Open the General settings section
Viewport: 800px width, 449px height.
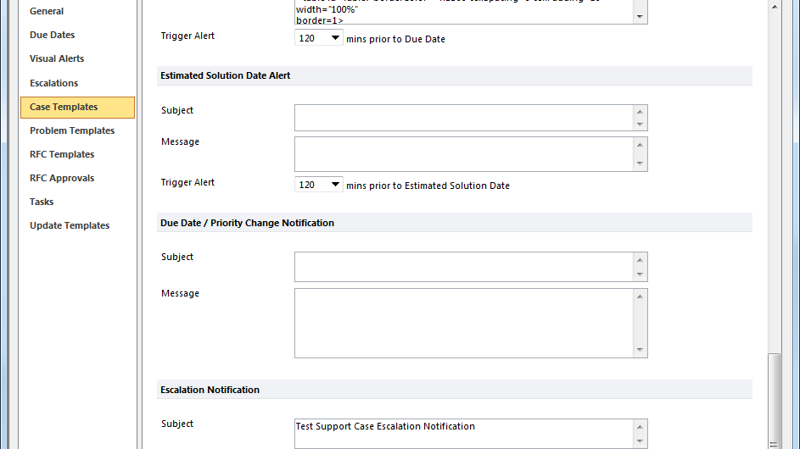point(47,11)
